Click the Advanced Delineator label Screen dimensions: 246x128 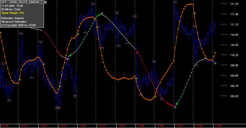point(14,22)
